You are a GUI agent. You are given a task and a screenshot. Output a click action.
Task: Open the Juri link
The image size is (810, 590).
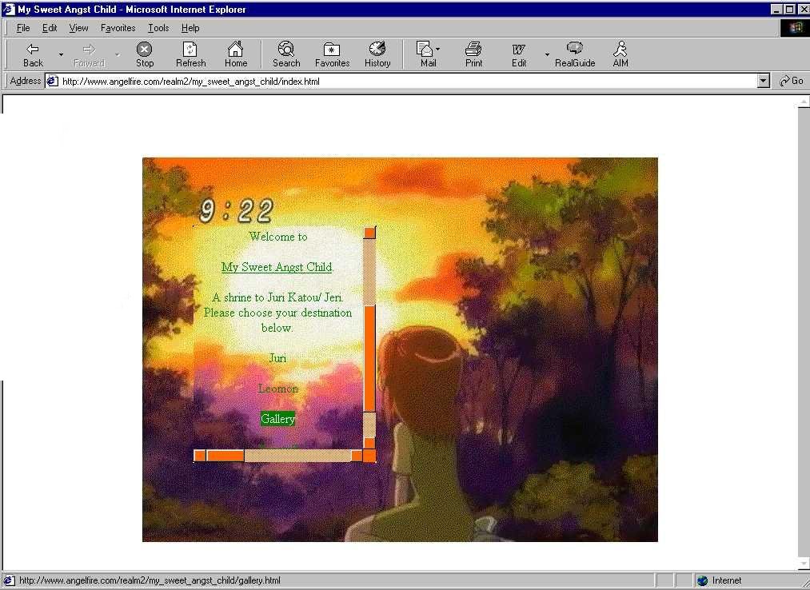(x=277, y=358)
